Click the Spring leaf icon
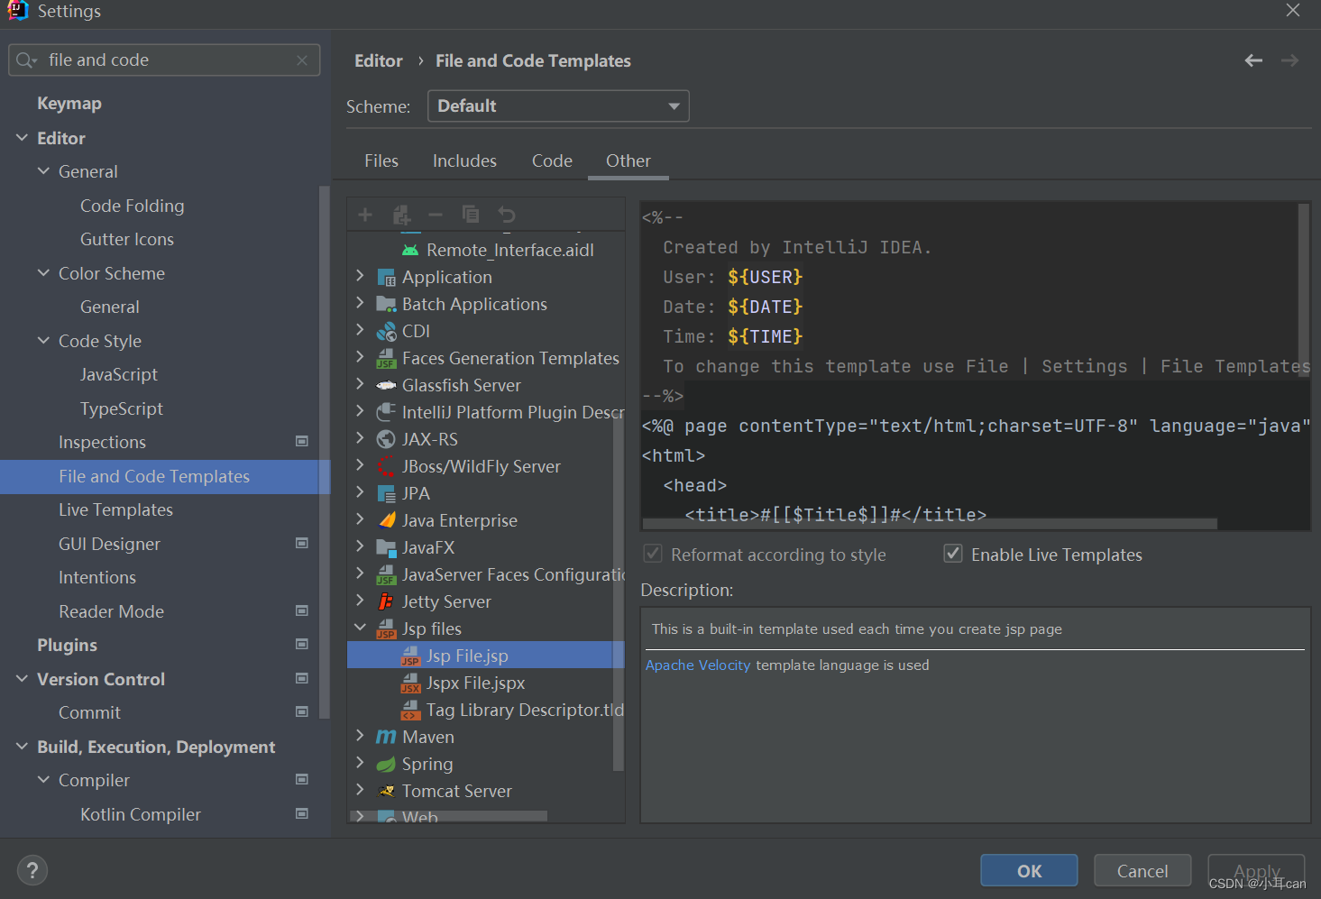 [386, 764]
